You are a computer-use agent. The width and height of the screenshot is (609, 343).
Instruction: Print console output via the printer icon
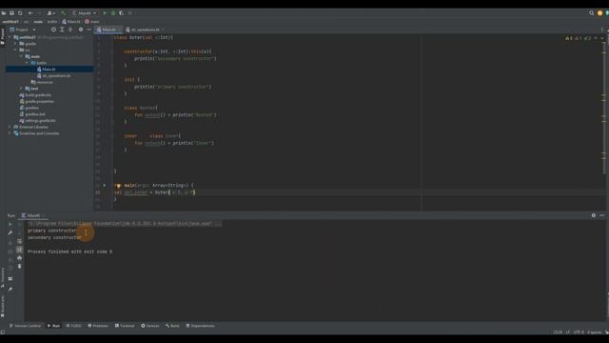point(19,258)
